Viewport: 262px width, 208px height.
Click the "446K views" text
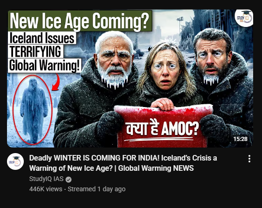click(x=46, y=189)
